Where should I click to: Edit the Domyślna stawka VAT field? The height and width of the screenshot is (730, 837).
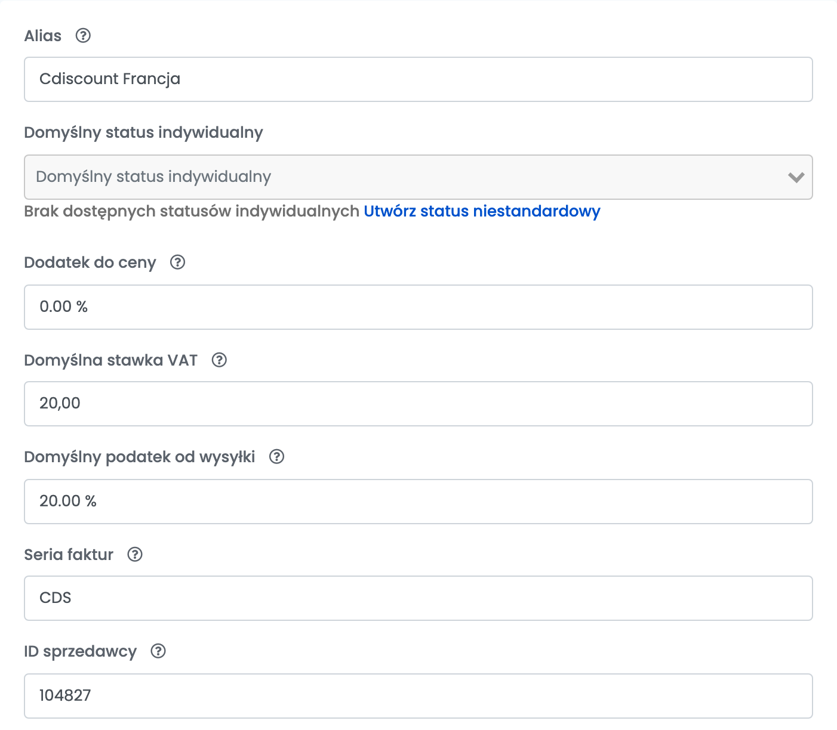click(x=418, y=404)
